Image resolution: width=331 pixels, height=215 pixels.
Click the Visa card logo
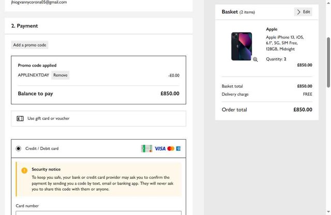(x=160, y=148)
